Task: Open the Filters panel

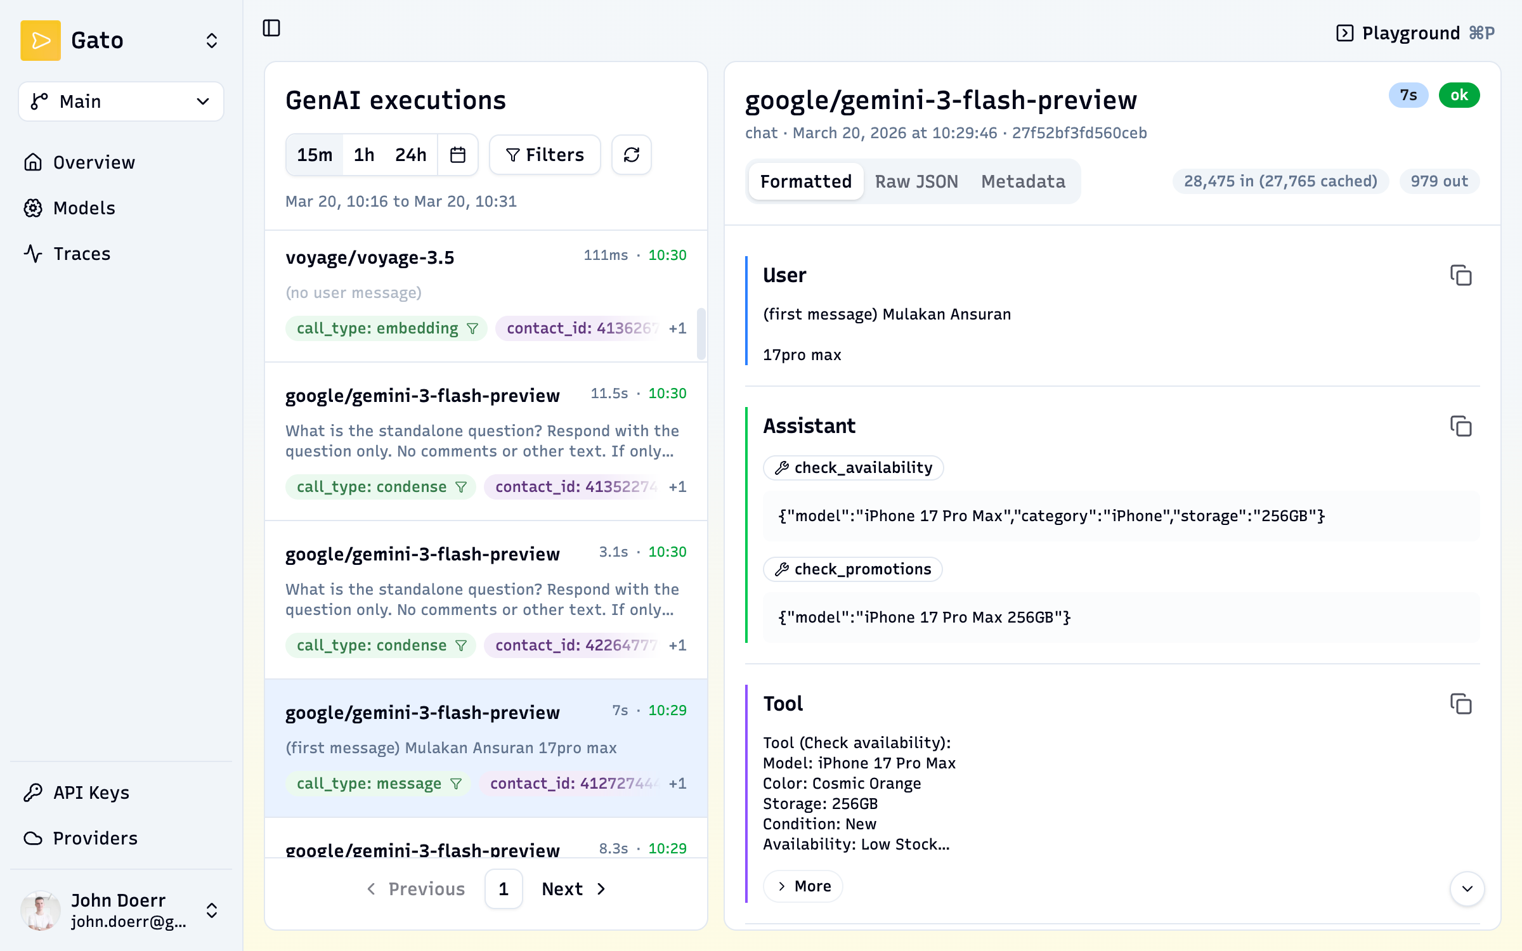Action: click(544, 154)
